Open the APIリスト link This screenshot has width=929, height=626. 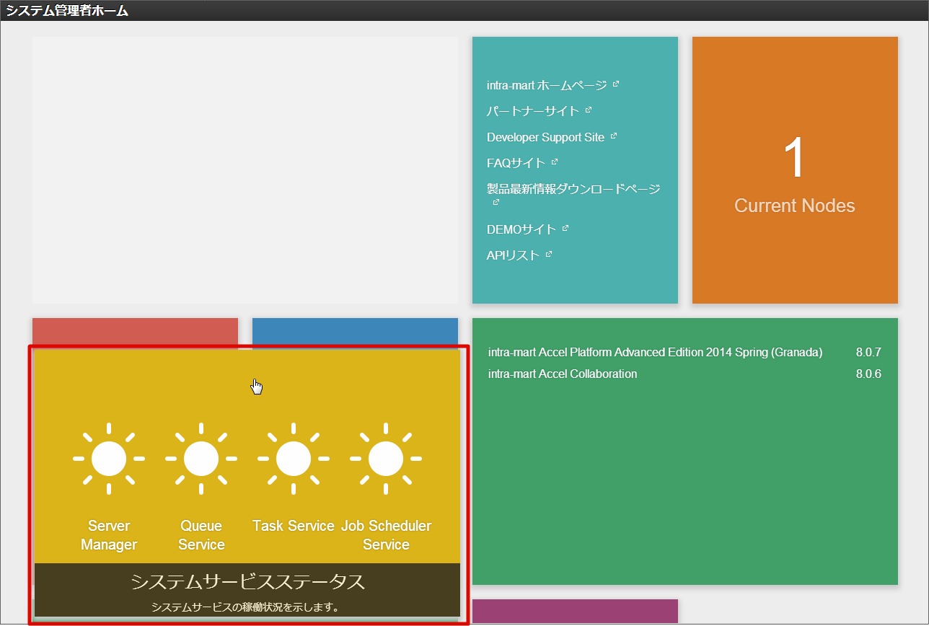[x=513, y=255]
